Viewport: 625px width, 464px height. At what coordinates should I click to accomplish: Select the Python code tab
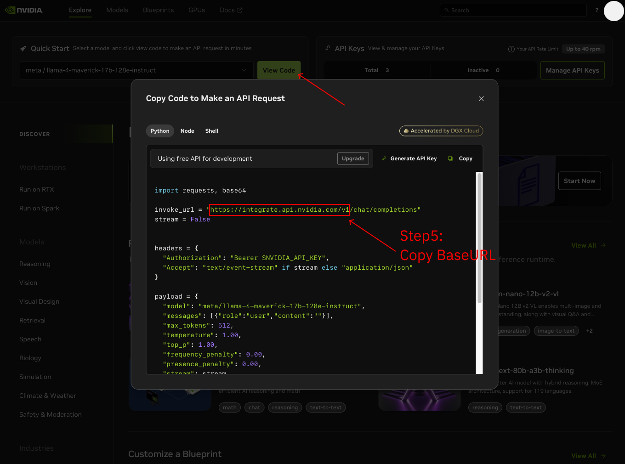(160, 131)
